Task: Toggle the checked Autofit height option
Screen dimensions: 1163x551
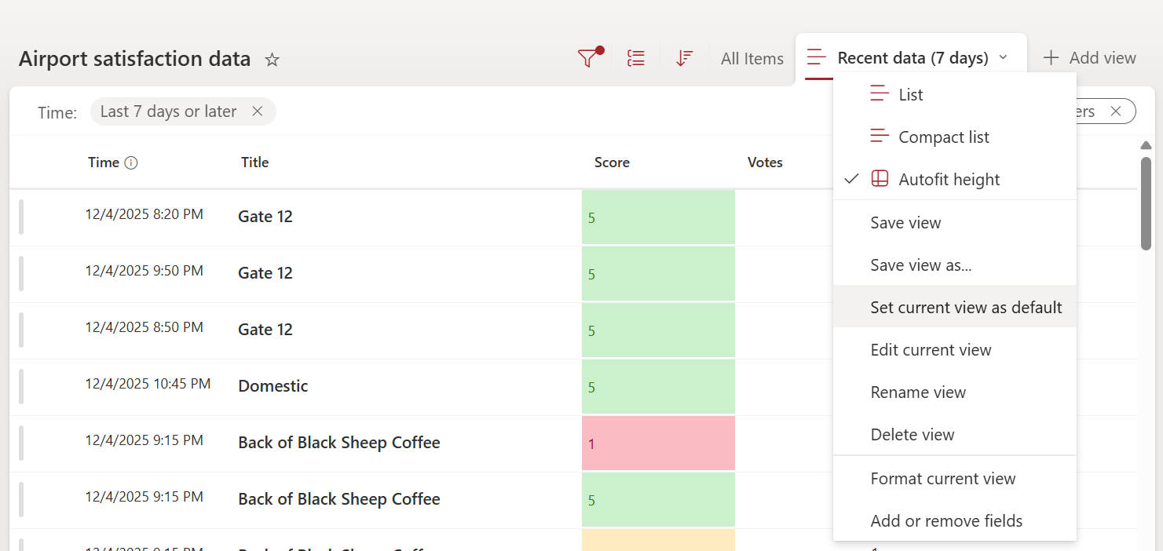Action: coord(949,179)
